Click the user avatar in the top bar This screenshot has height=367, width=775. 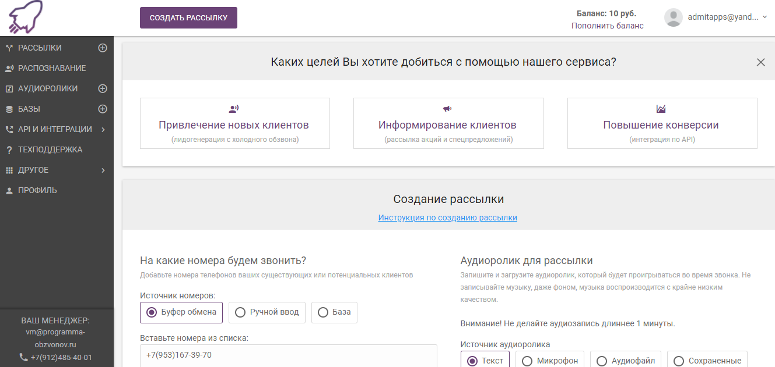[x=673, y=17]
